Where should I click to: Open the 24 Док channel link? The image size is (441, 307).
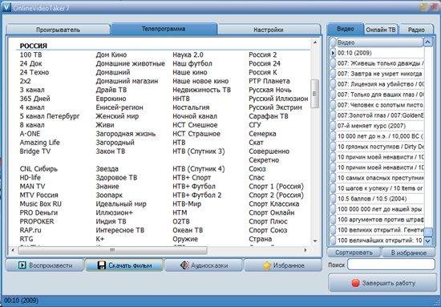coord(31,63)
